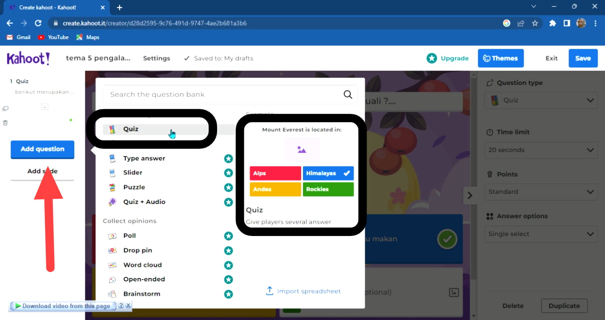The width and height of the screenshot is (605, 320).
Task: Open the Gmail bookmark
Action: click(19, 37)
